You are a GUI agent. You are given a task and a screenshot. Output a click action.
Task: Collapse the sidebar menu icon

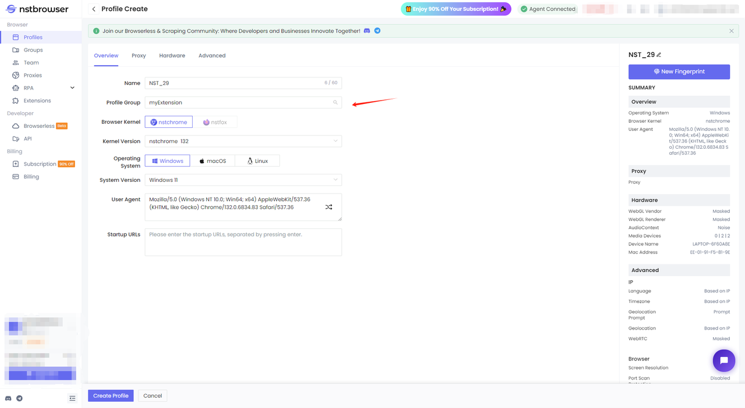pos(72,398)
